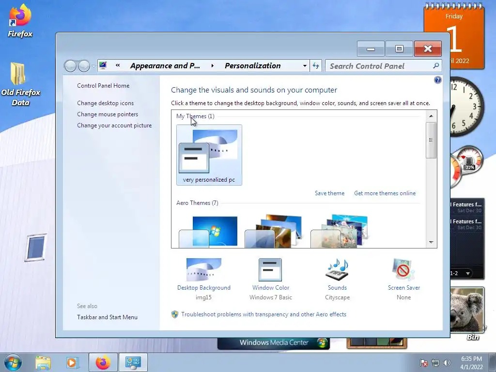Click the Windows Media Center gadget
This screenshot has width=496, height=372.
click(274, 343)
